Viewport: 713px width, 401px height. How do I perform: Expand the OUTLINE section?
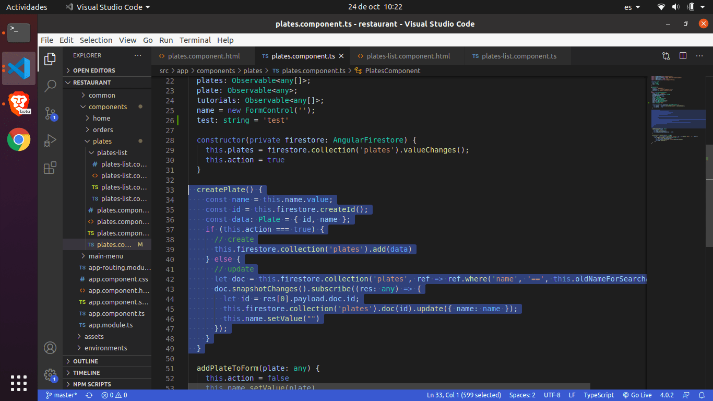[x=85, y=361]
